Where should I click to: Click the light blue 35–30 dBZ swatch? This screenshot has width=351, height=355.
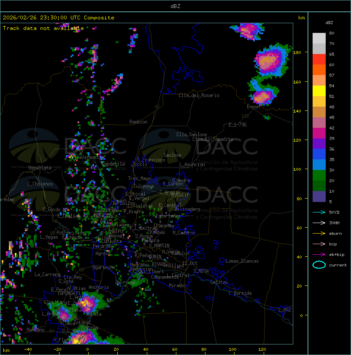click(x=319, y=164)
